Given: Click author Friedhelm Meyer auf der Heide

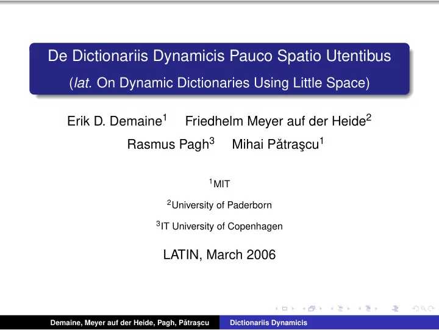Looking at the screenshot, I should (278, 121).
